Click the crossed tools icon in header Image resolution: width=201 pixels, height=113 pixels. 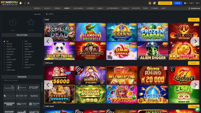[28, 3]
